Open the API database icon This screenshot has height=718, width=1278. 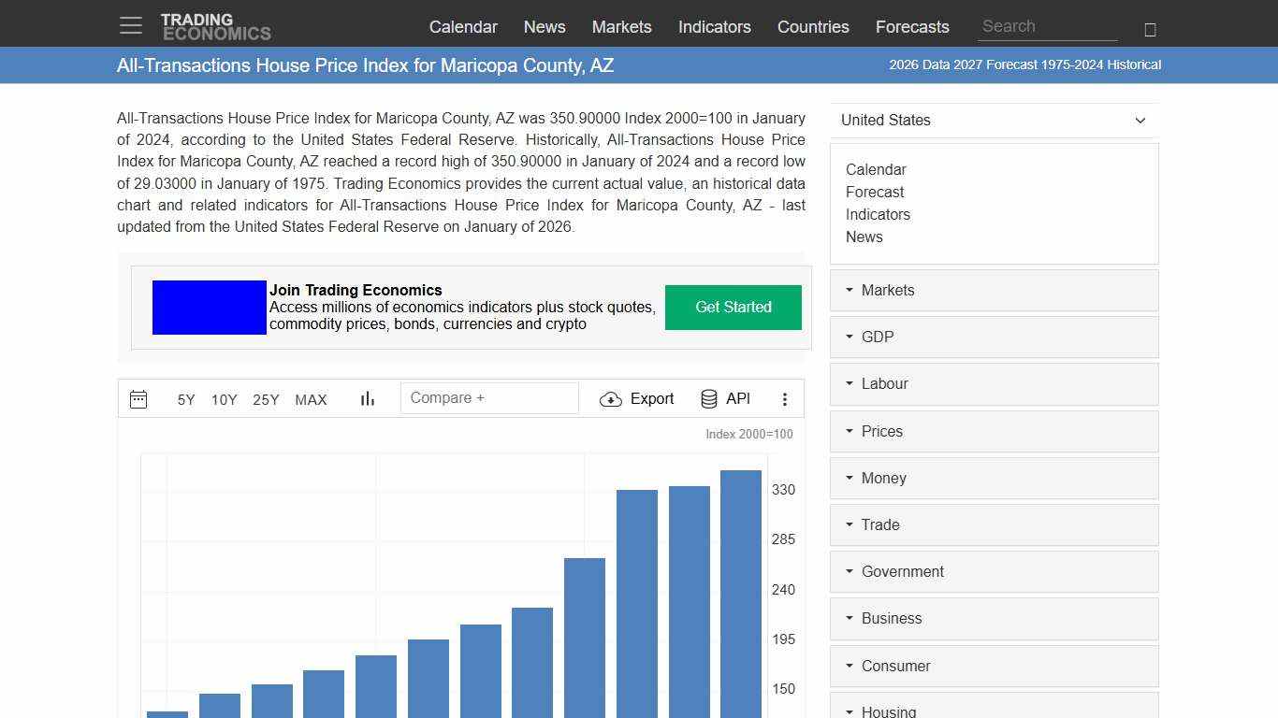point(709,398)
